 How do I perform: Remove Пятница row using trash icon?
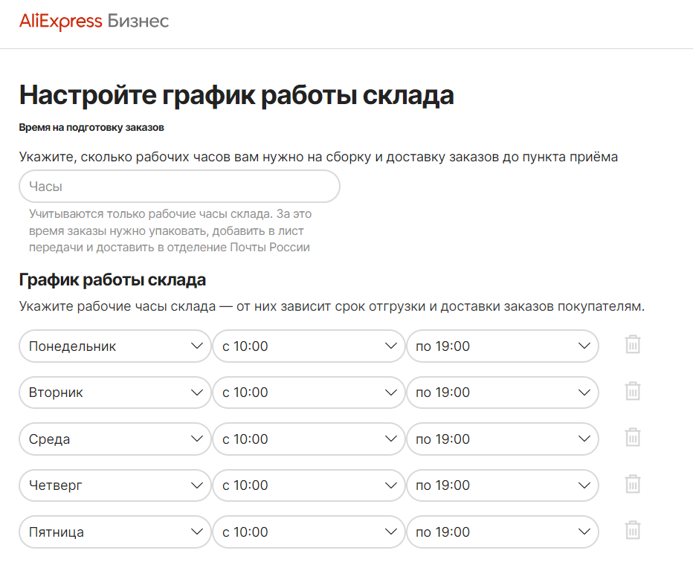(x=632, y=532)
